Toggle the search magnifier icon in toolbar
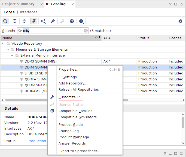This screenshot has width=186, height=157. pyautogui.click(x=5, y=21)
